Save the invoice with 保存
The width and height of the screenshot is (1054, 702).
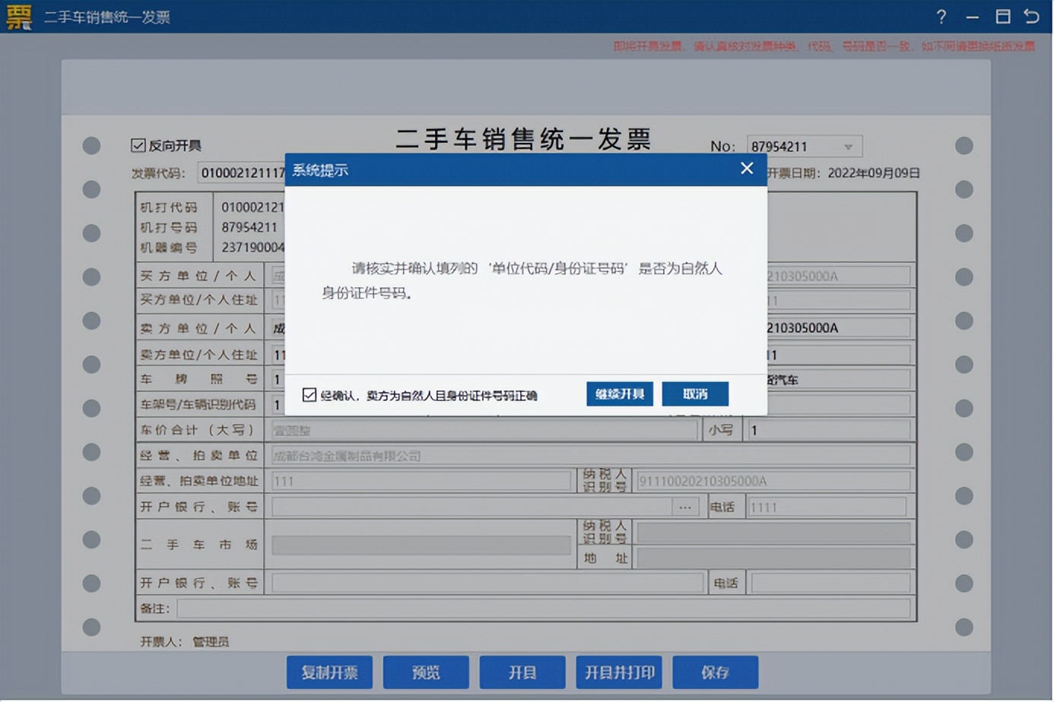(x=715, y=672)
